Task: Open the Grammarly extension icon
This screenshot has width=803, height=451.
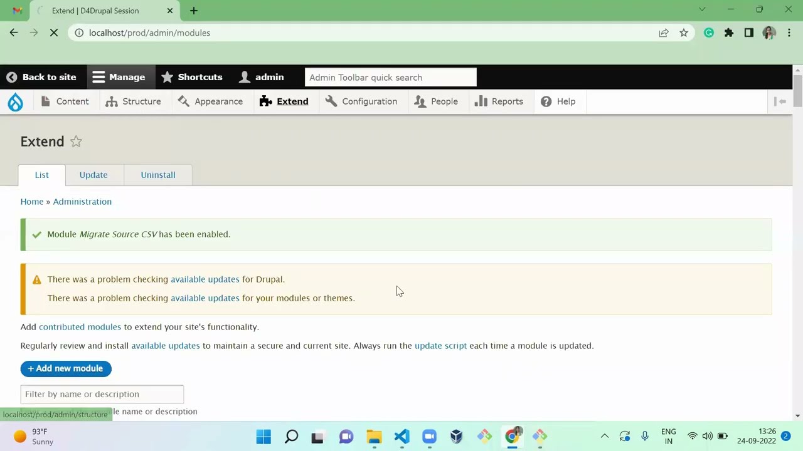Action: tap(709, 33)
